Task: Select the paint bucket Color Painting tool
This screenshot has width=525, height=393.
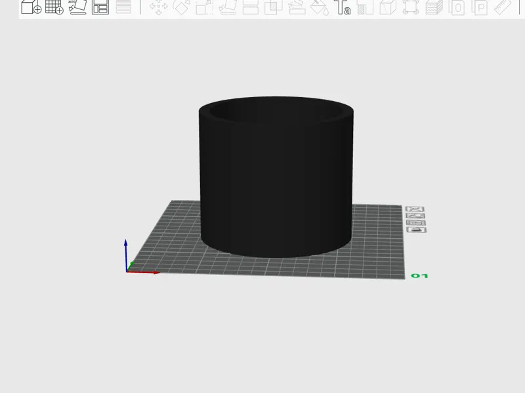Action: [320, 7]
